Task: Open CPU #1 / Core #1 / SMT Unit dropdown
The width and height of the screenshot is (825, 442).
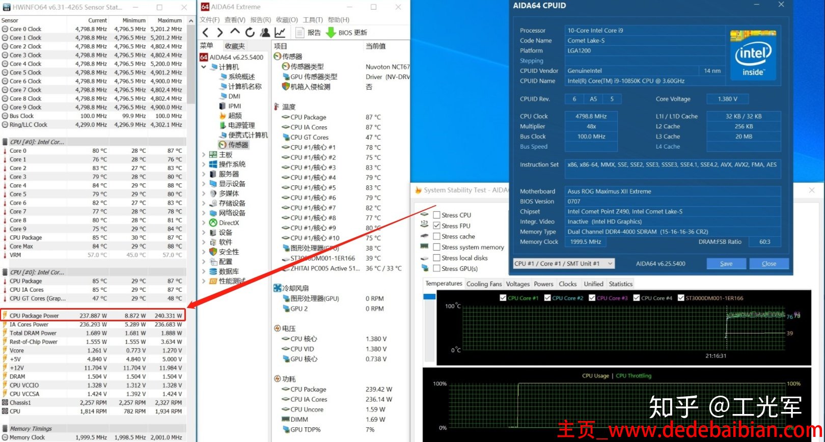Action: [564, 263]
